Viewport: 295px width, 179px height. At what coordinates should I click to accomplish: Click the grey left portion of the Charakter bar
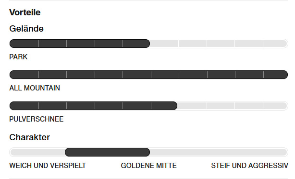pos(37,152)
